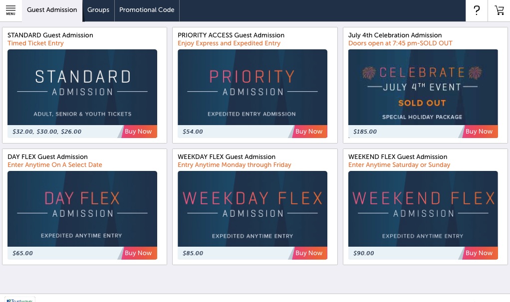Buy Now for Standard admission

click(139, 132)
